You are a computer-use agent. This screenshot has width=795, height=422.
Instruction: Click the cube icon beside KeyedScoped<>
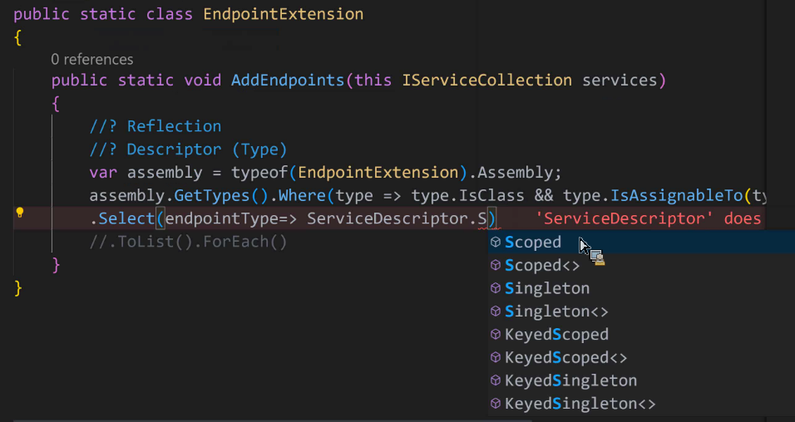[x=496, y=358]
